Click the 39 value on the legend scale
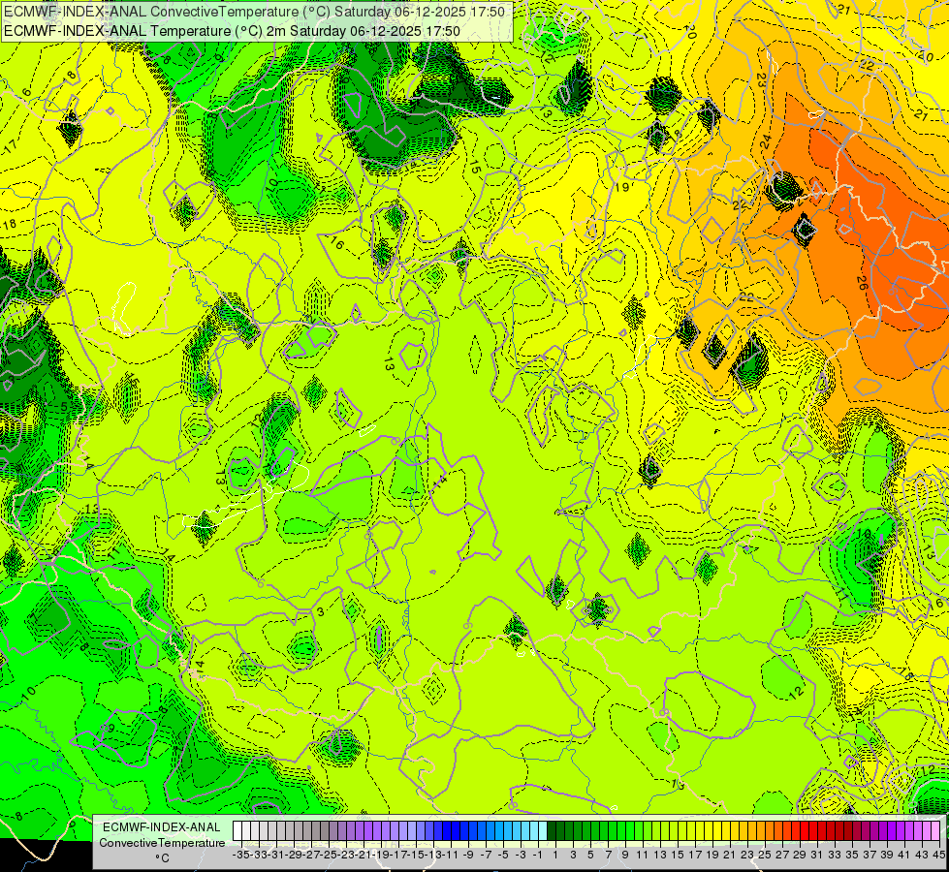The height and width of the screenshot is (872, 949). click(x=887, y=855)
